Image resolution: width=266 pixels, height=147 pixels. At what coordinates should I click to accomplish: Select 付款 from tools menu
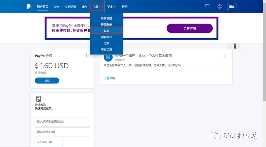point(106,44)
